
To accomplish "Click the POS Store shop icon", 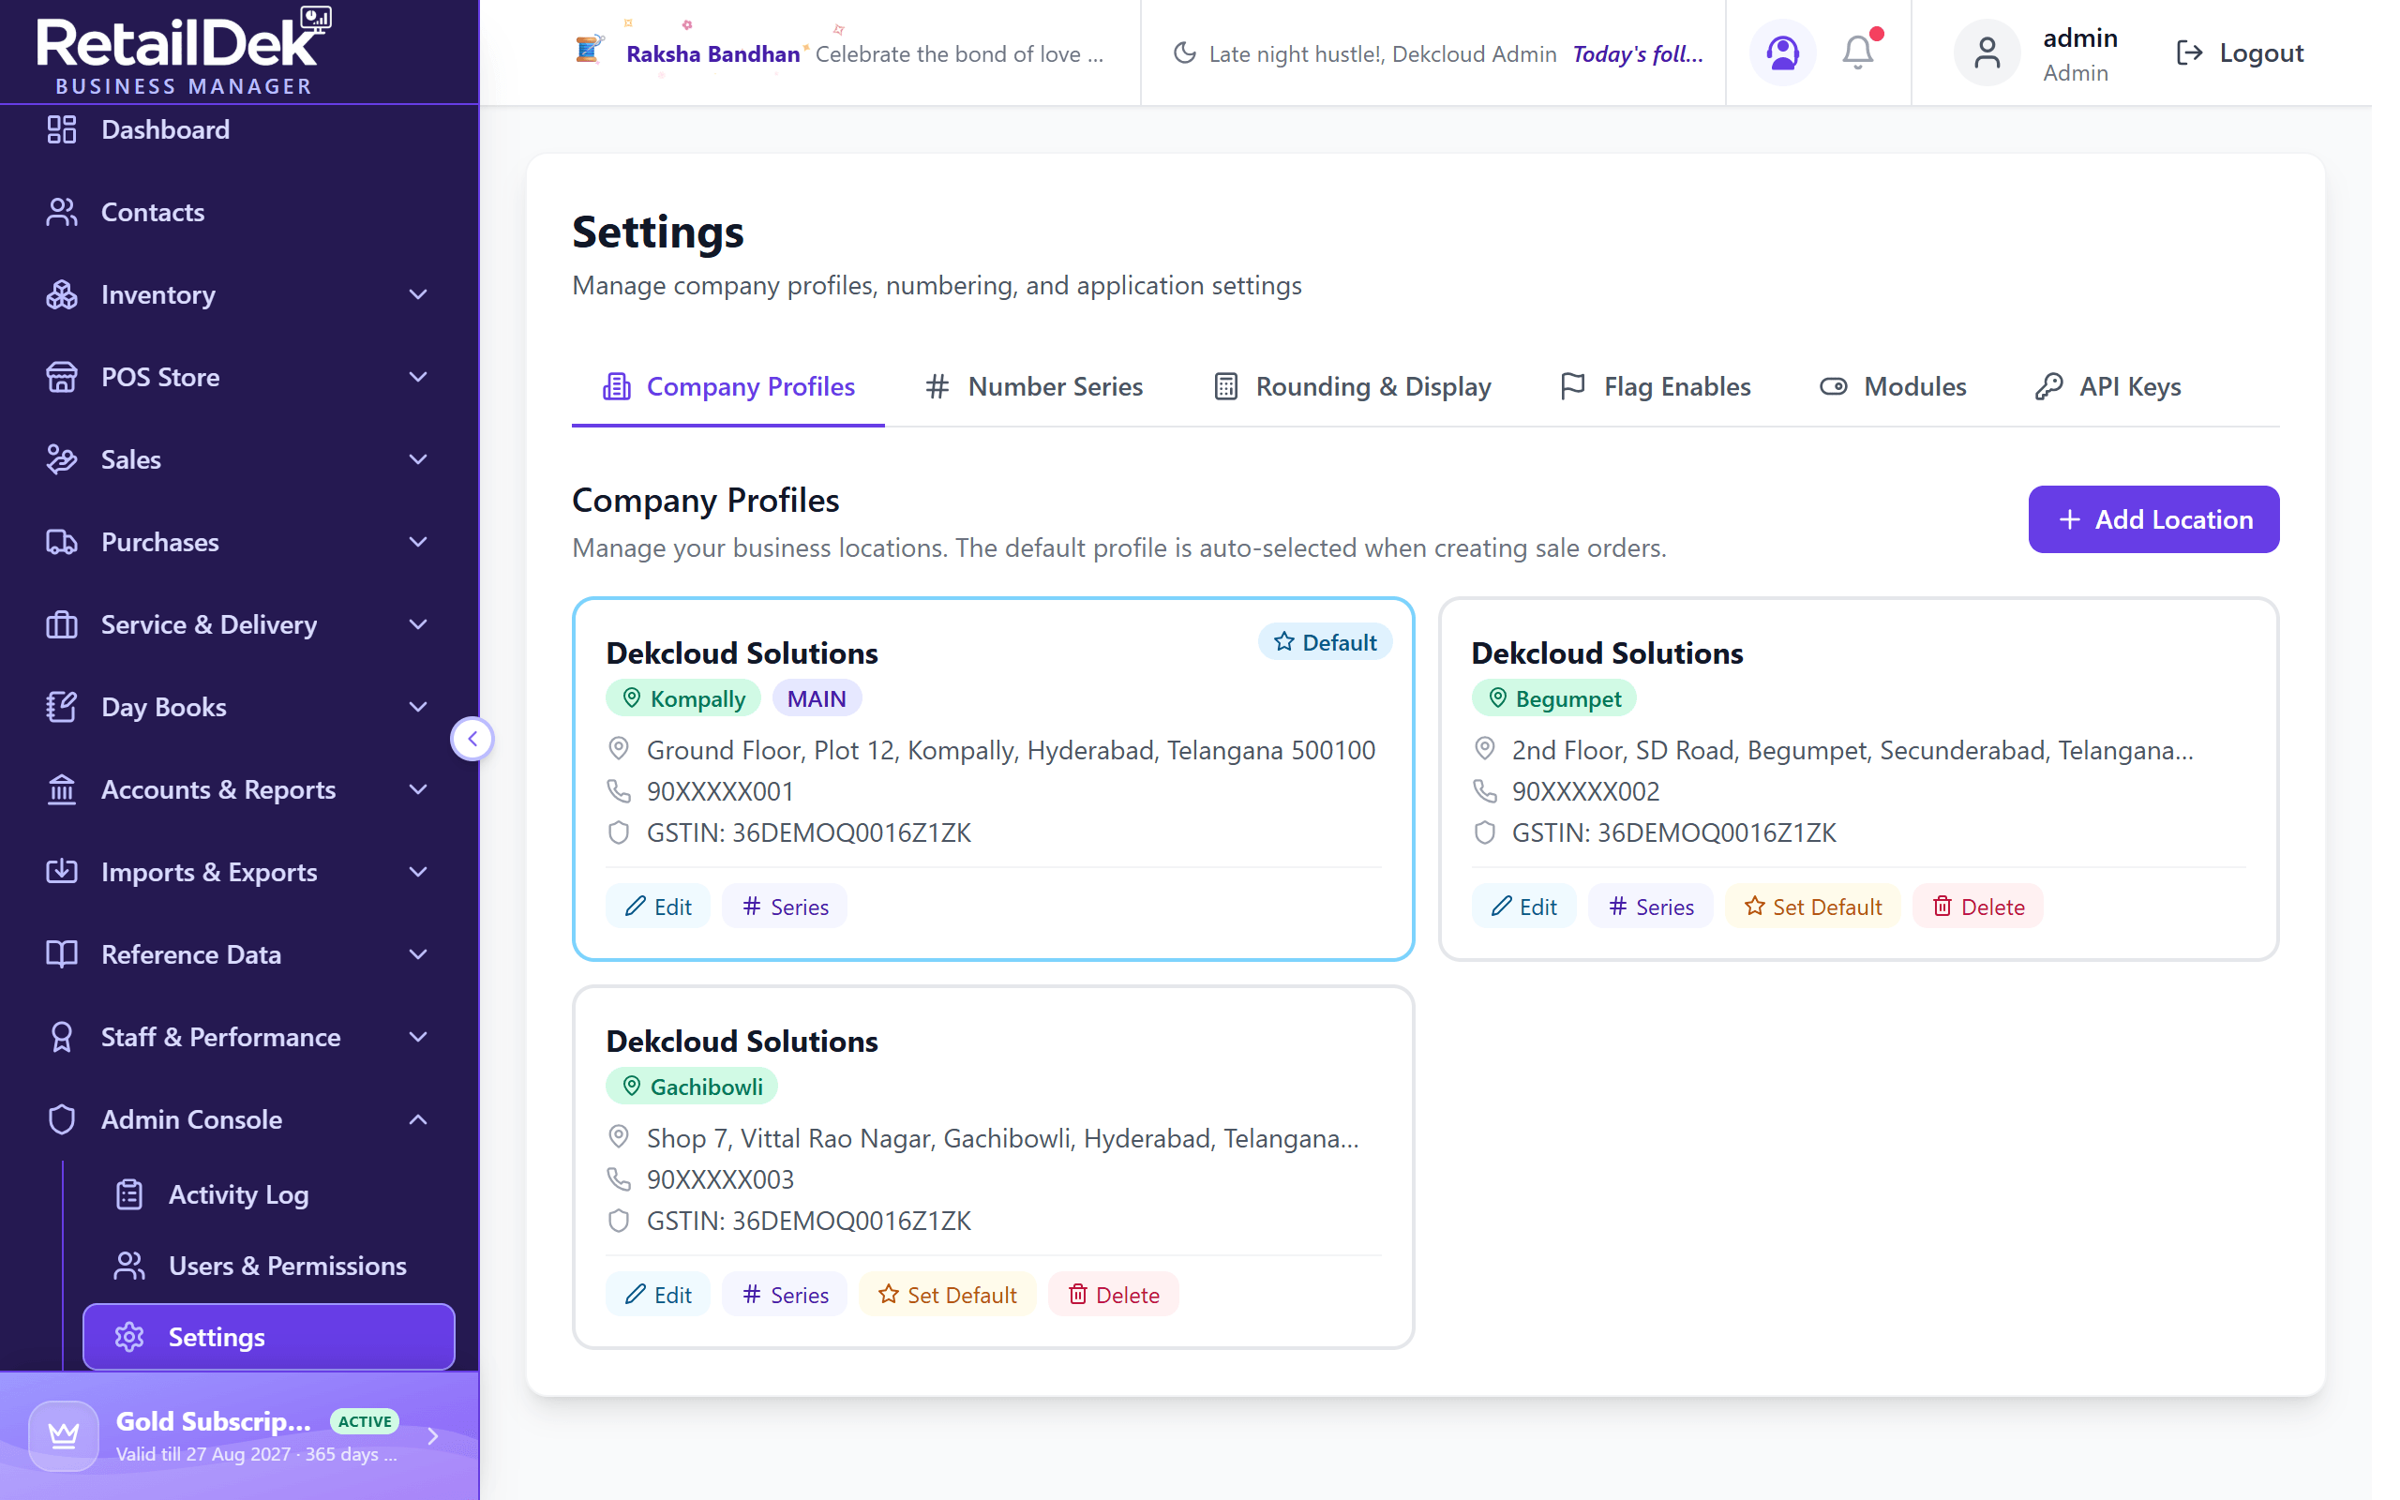I will (x=62, y=377).
